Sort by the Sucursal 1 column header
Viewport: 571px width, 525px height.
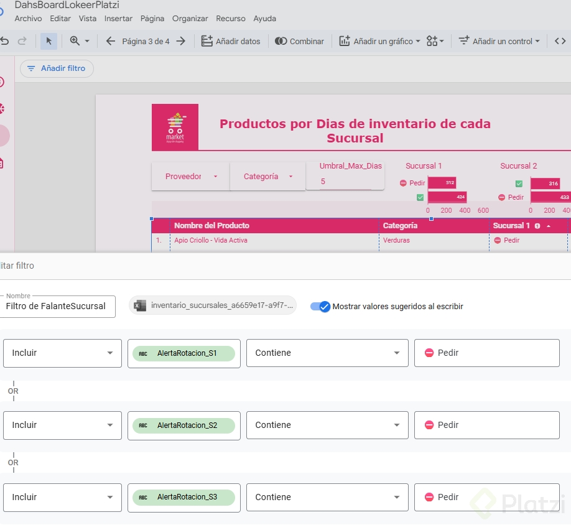tap(511, 225)
